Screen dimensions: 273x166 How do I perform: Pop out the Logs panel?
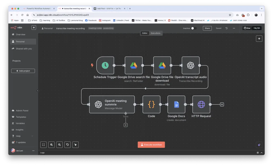pyautogui.click(x=258, y=153)
